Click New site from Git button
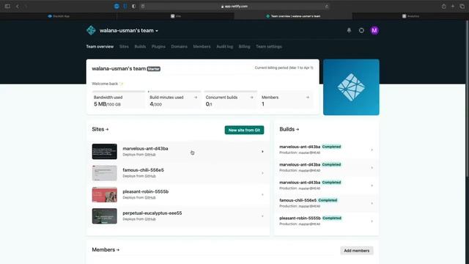The height and width of the screenshot is (264, 469). [244, 131]
